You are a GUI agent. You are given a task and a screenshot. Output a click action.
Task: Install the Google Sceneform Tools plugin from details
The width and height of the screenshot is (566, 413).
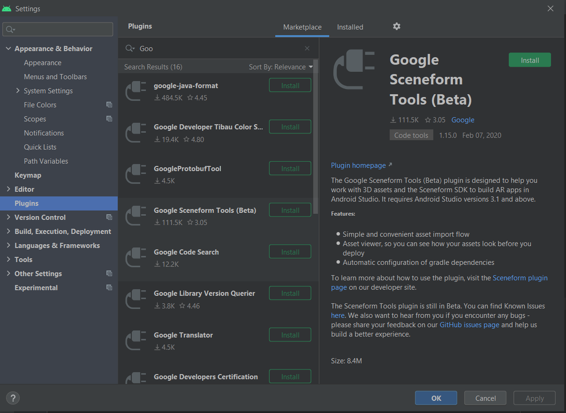click(529, 60)
